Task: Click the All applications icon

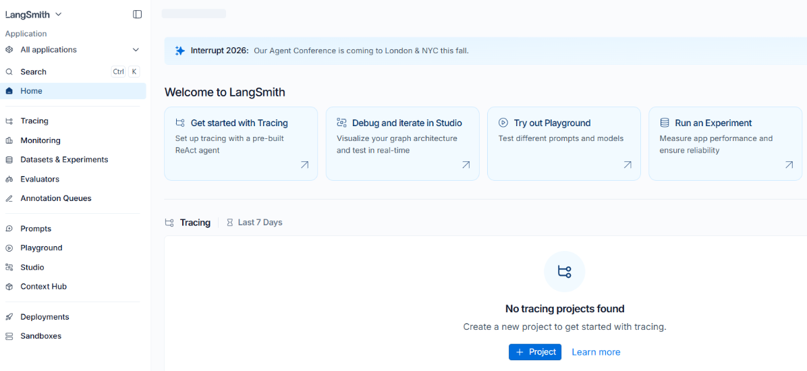Action: [9, 50]
